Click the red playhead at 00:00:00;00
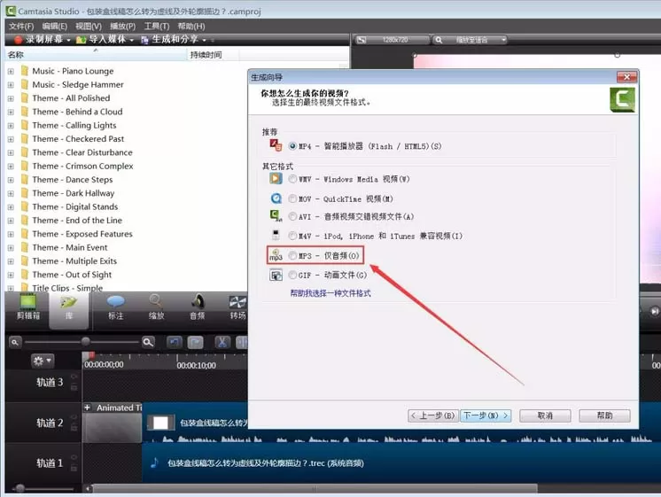 pos(91,355)
